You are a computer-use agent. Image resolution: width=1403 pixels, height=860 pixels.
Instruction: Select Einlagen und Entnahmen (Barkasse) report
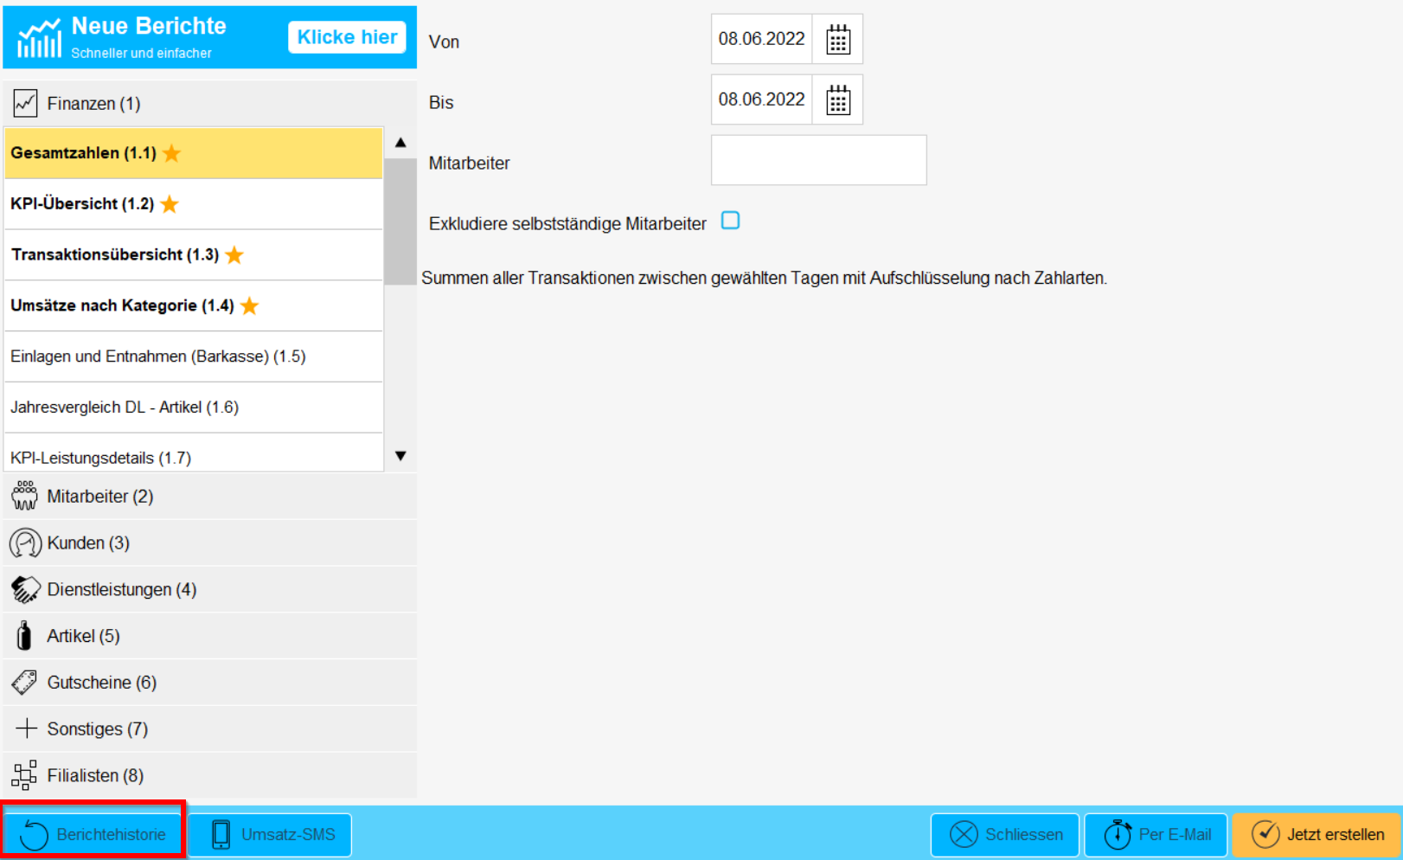158,356
